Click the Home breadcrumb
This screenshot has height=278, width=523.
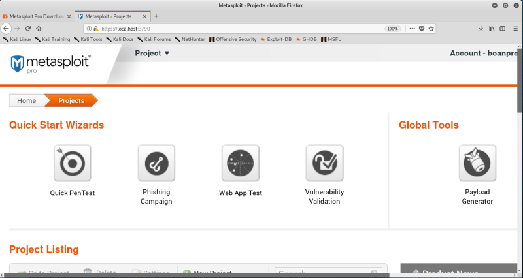pos(27,100)
